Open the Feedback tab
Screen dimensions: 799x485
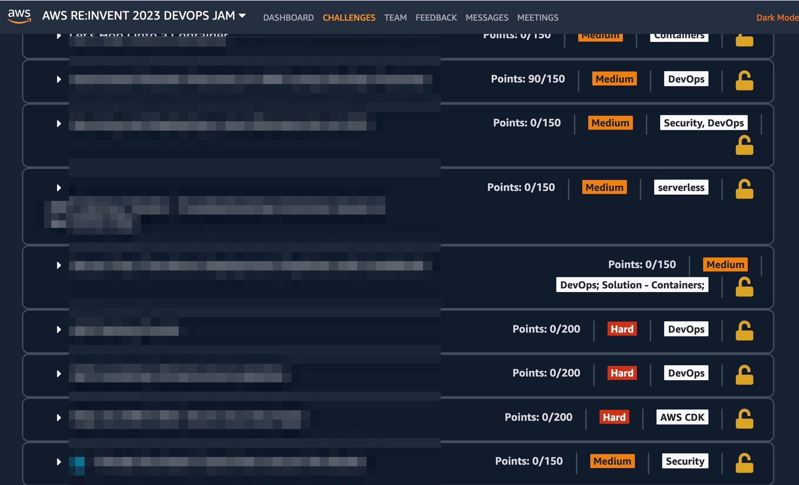(436, 18)
